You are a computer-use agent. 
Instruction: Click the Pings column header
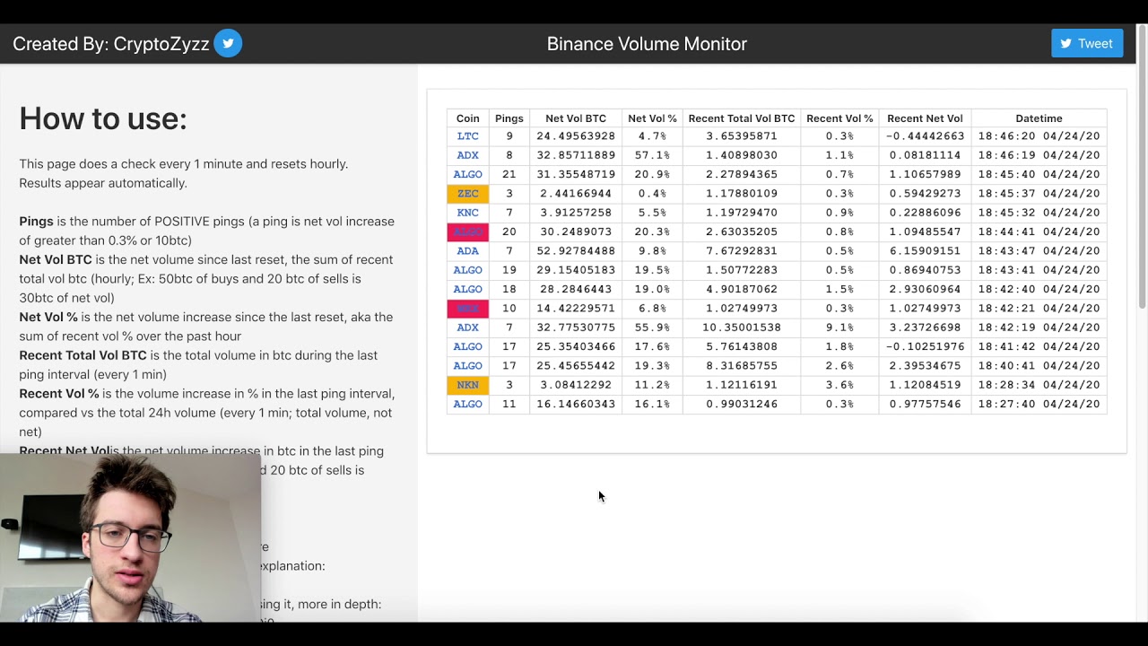(x=509, y=118)
